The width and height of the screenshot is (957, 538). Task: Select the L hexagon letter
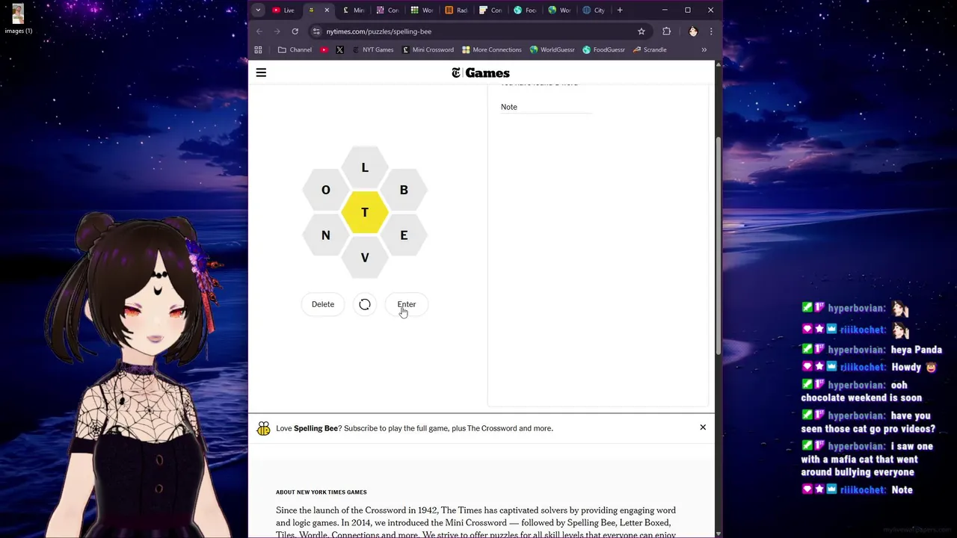click(x=365, y=167)
